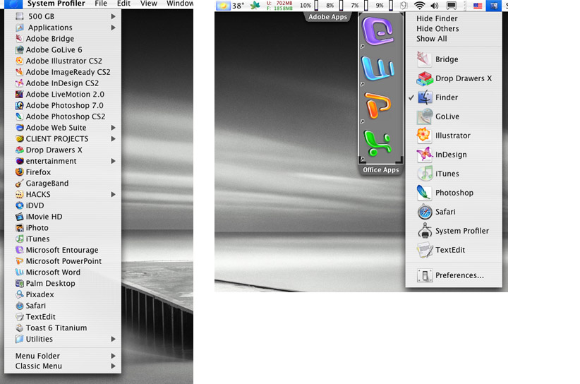The height and width of the screenshot is (384, 580).
Task: Launch Adobe ImageReady CS2
Action: 63,72
